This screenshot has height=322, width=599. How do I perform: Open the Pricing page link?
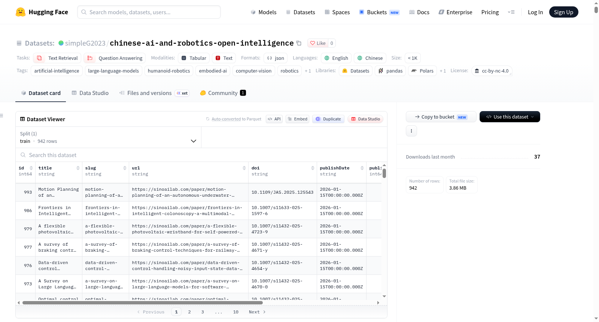click(x=490, y=12)
